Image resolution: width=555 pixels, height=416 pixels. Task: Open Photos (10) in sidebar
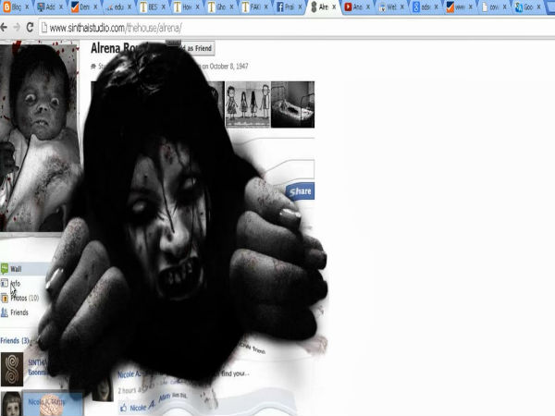click(x=24, y=299)
